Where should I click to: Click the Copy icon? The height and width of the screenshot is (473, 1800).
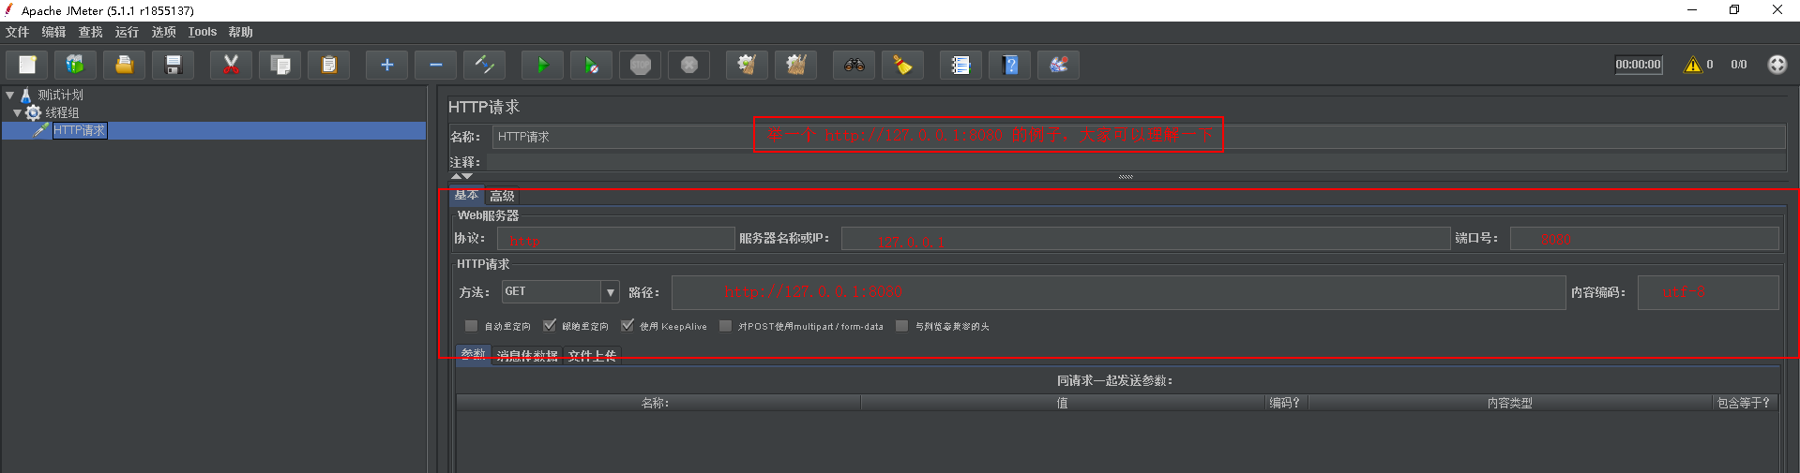(x=280, y=65)
